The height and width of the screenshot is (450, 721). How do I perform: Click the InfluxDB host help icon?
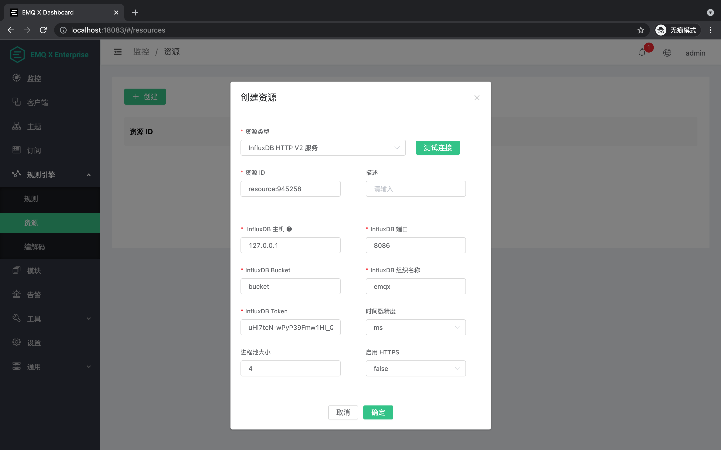(x=289, y=229)
